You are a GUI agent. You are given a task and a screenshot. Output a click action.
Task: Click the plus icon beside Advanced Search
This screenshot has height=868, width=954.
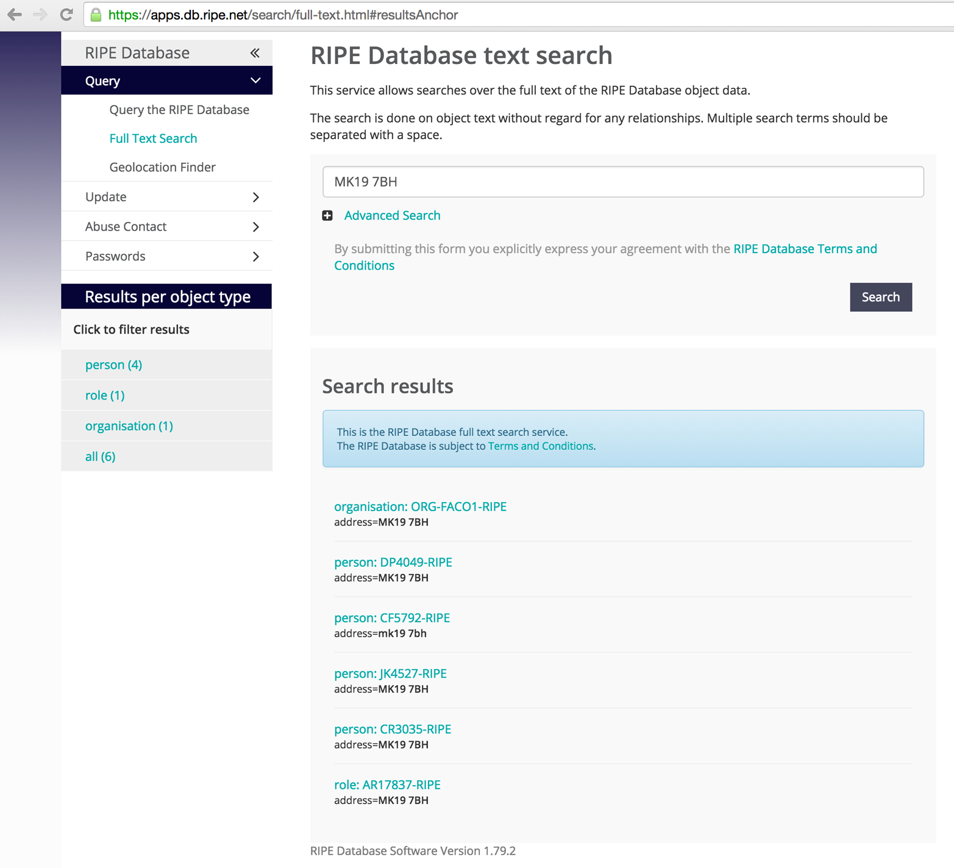pyautogui.click(x=327, y=215)
